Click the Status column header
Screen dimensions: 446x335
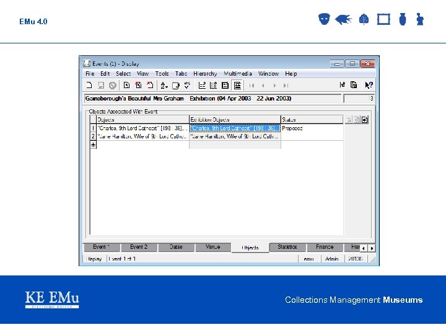(312, 120)
